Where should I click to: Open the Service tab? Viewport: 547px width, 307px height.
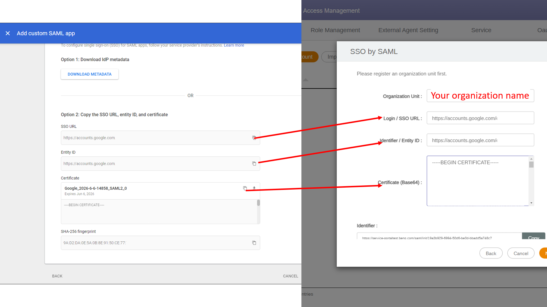pyautogui.click(x=481, y=30)
